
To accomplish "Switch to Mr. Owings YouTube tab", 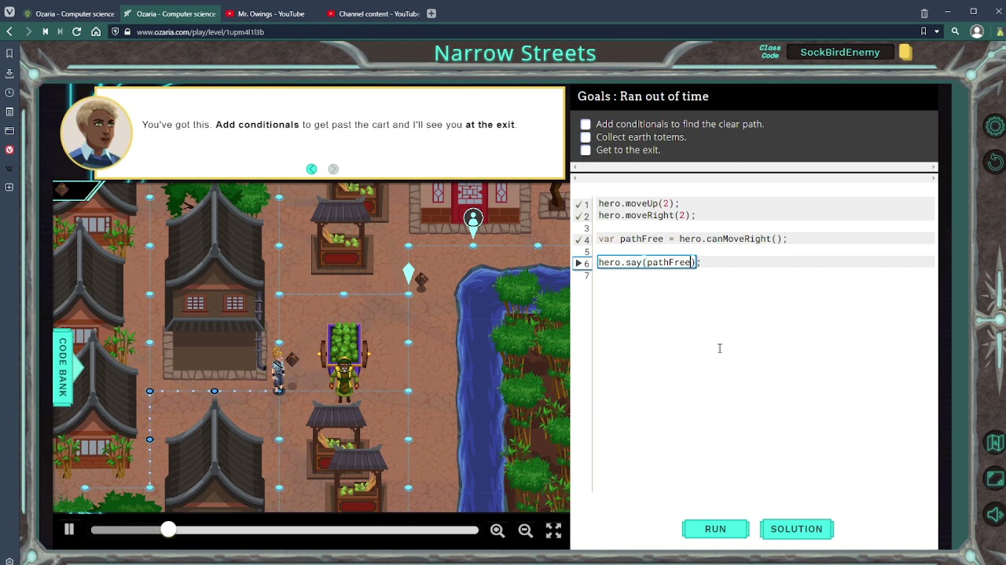I will (x=270, y=13).
